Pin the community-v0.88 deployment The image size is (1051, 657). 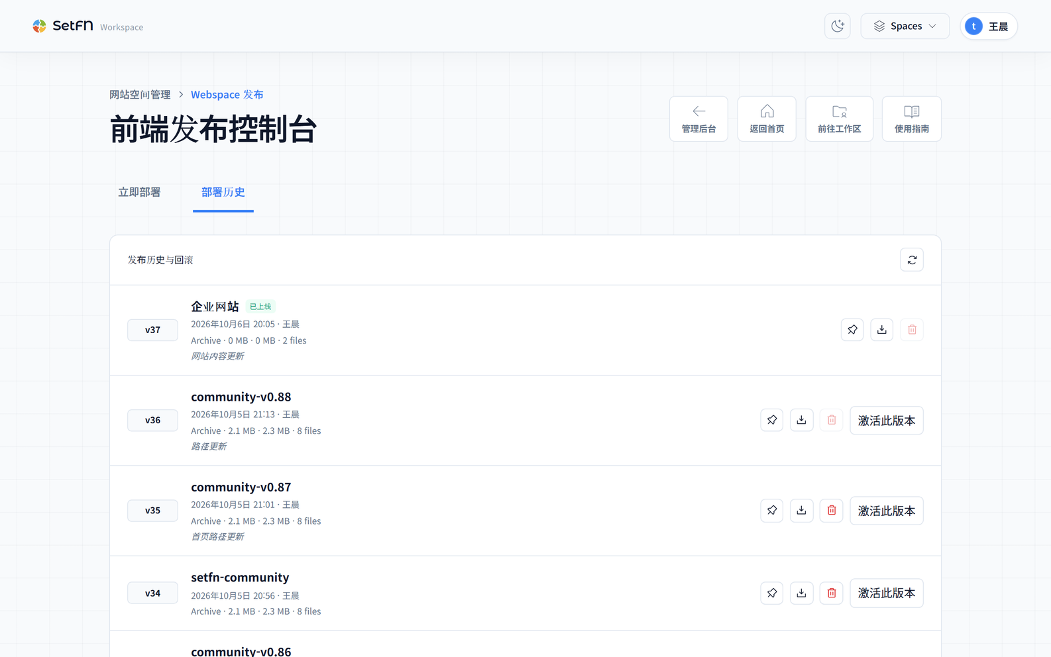click(x=772, y=420)
